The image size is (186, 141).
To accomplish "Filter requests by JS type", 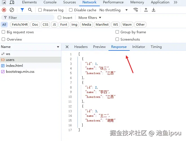I will pyautogui.click(x=54, y=25).
